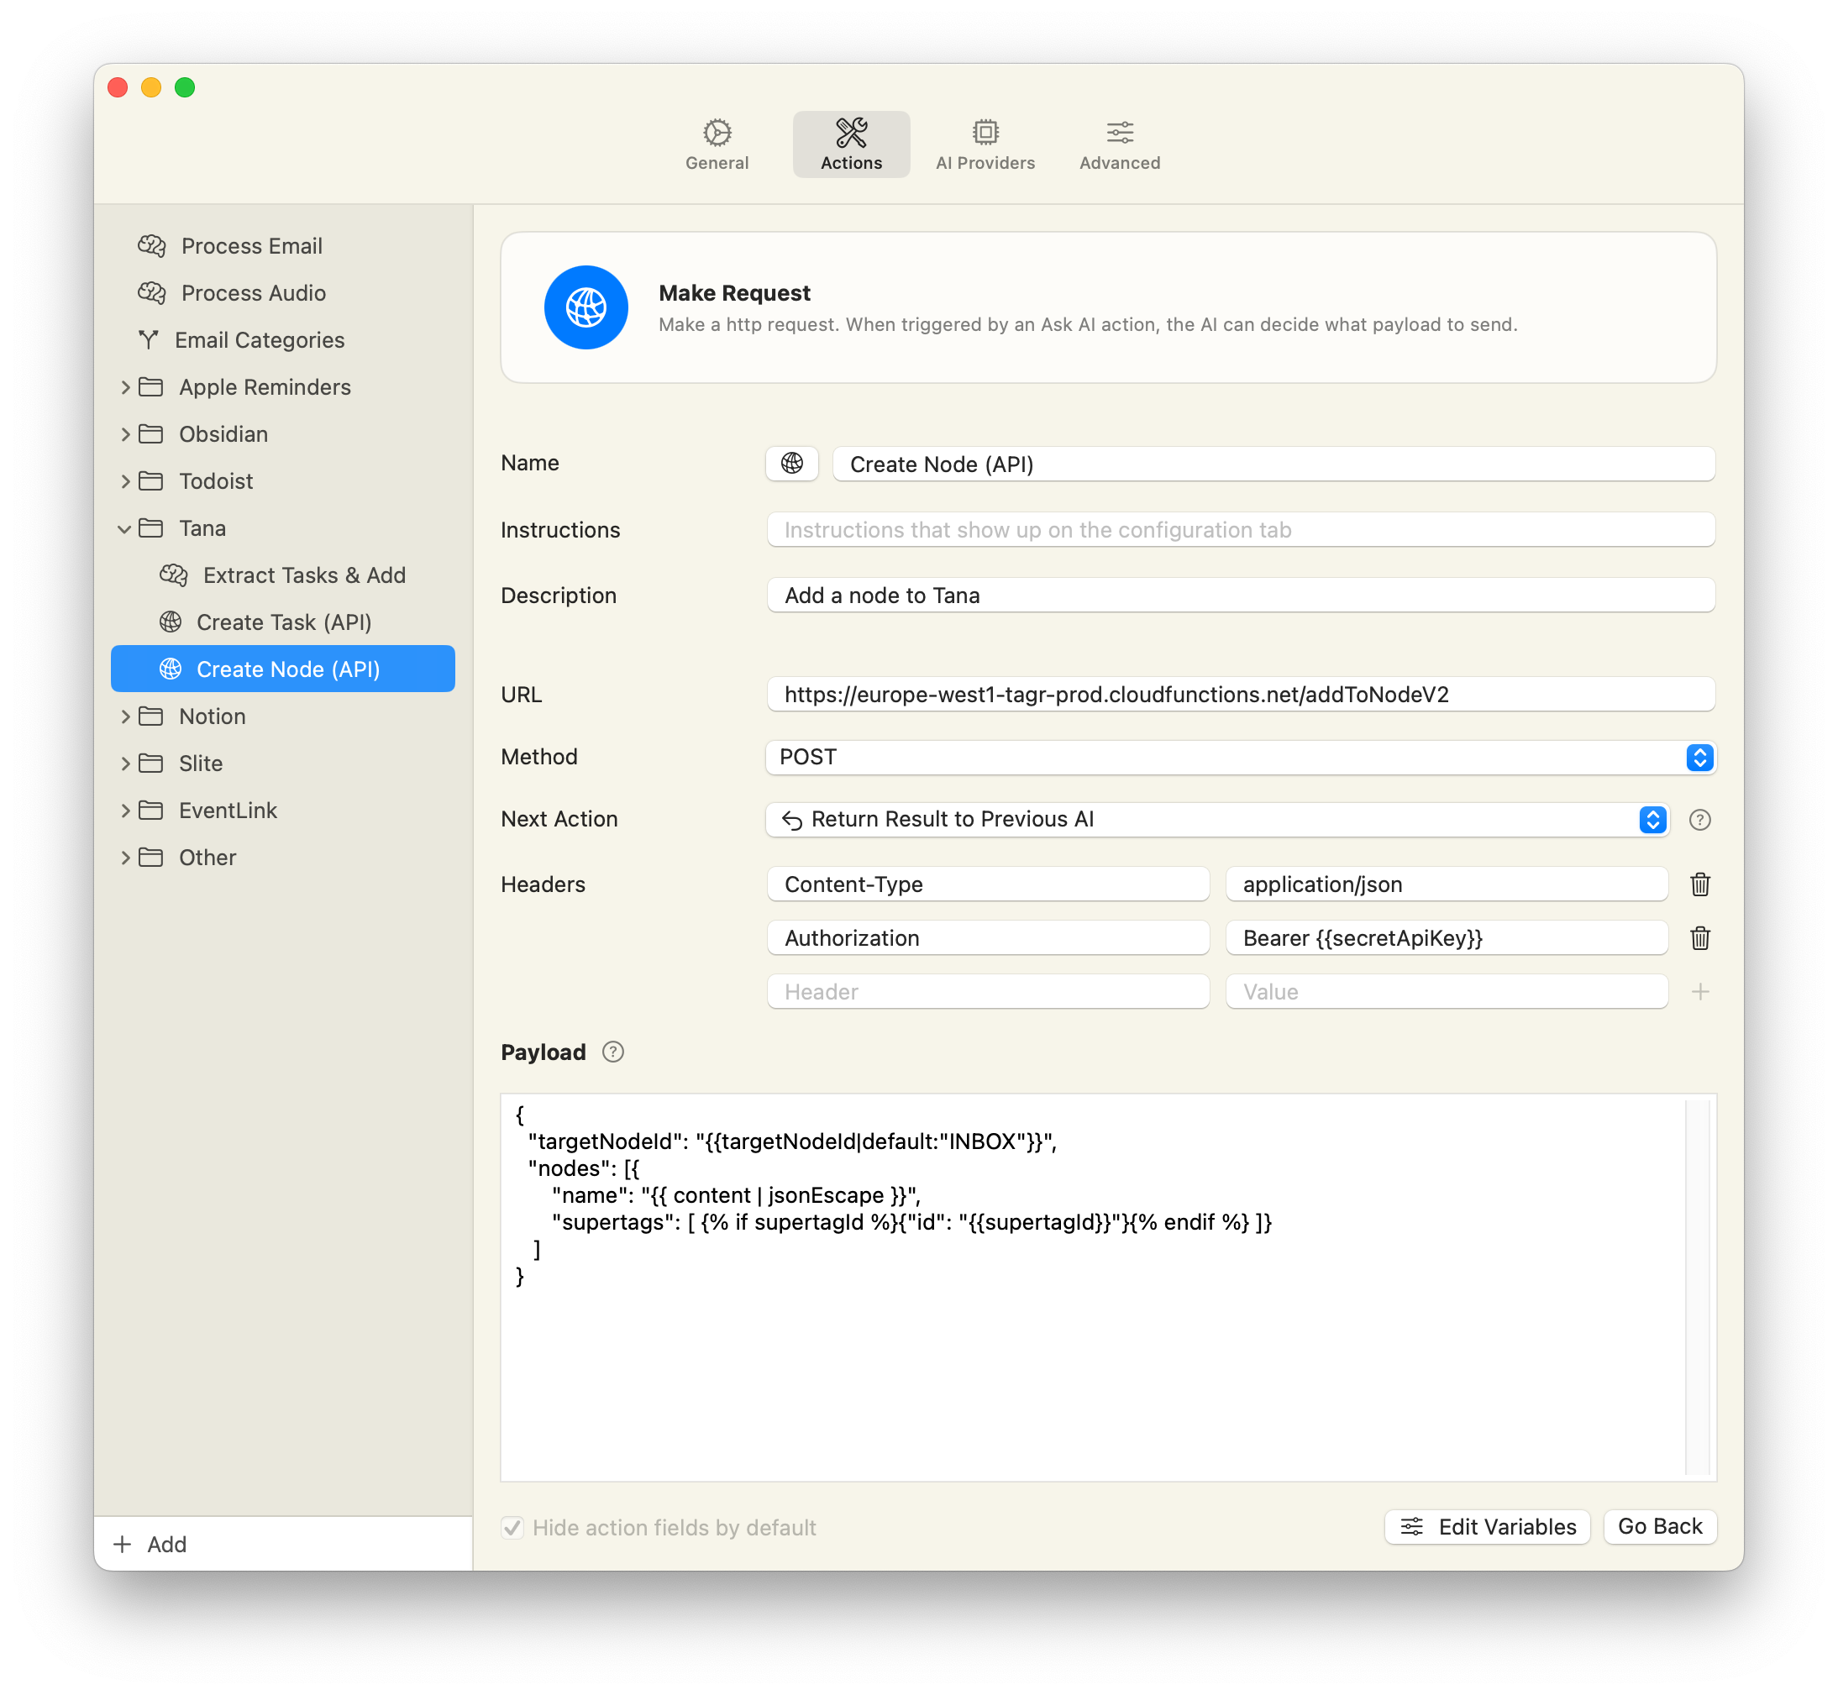The width and height of the screenshot is (1838, 1695).
Task: Open the Method POST dropdown
Action: point(1240,757)
